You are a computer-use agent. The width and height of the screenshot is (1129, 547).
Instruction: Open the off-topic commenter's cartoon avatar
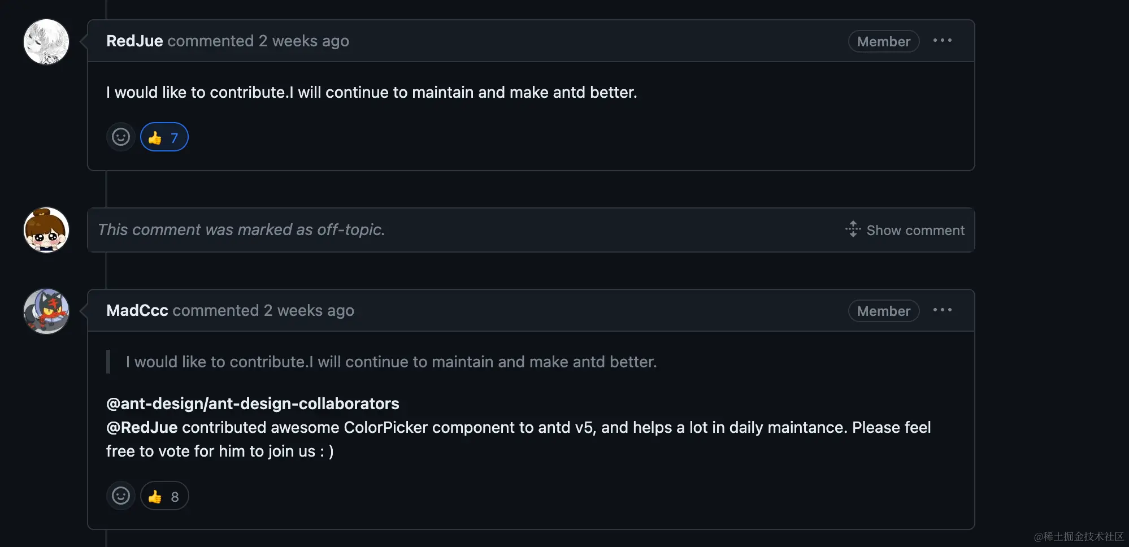pos(46,230)
